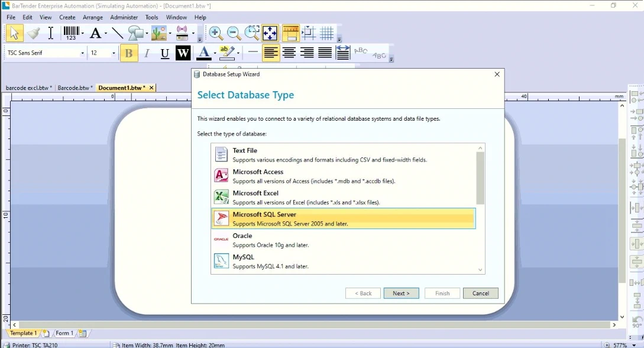The image size is (644, 348).
Task: Expand the shapes tool dropdown arrow
Action: (x=147, y=34)
